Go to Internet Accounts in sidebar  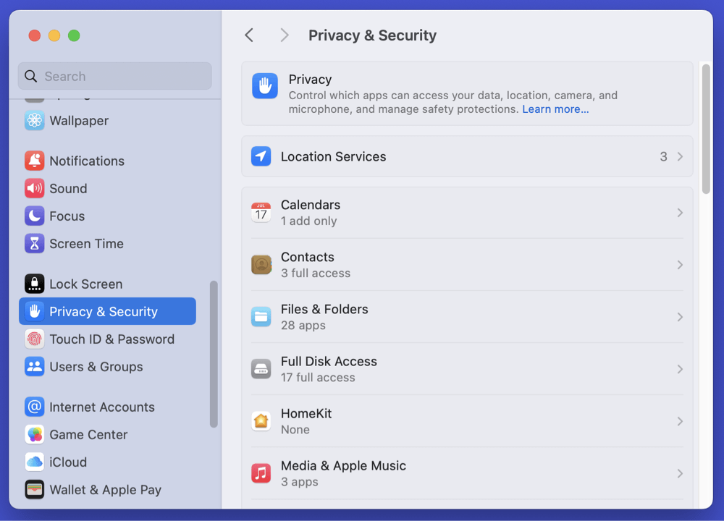point(101,407)
